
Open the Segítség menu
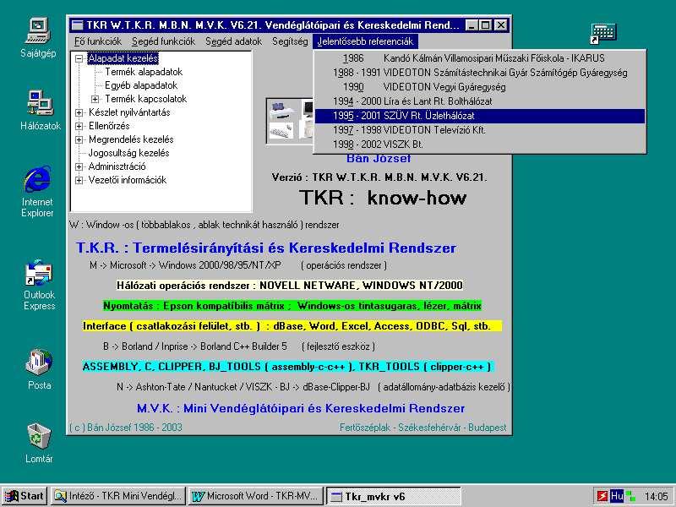coord(290,41)
